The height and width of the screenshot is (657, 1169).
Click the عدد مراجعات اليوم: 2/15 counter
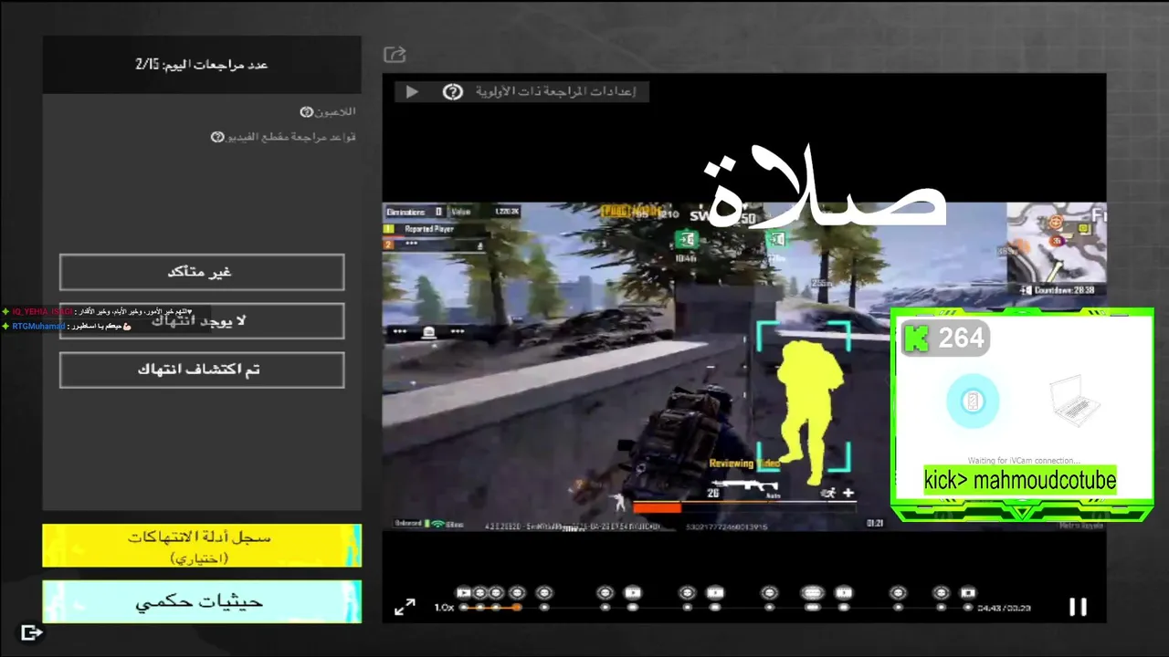tap(202, 65)
